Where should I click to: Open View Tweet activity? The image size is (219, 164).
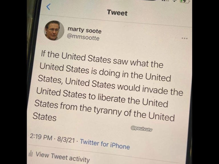click(x=62, y=157)
